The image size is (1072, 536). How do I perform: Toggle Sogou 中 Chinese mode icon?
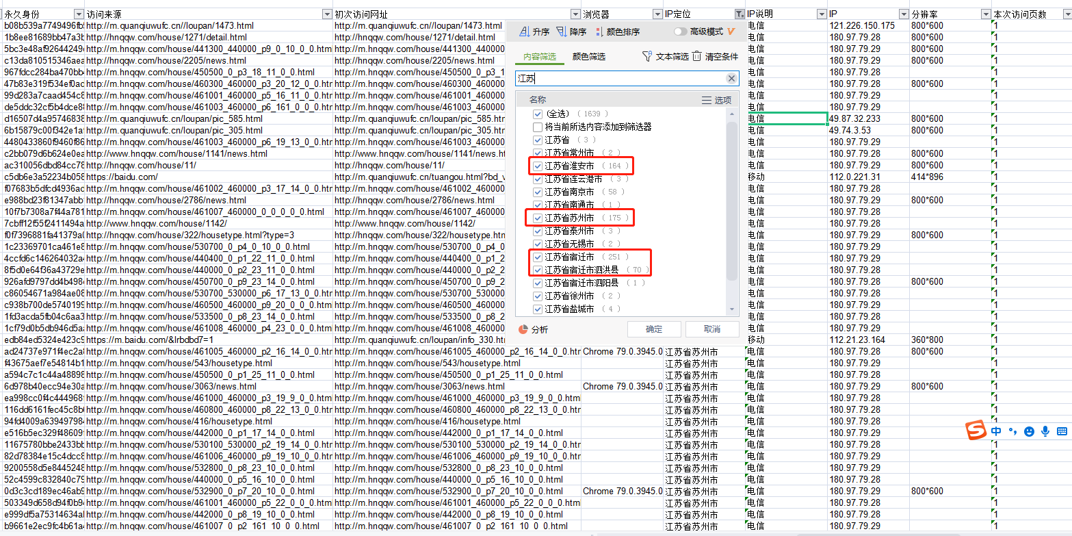(996, 431)
